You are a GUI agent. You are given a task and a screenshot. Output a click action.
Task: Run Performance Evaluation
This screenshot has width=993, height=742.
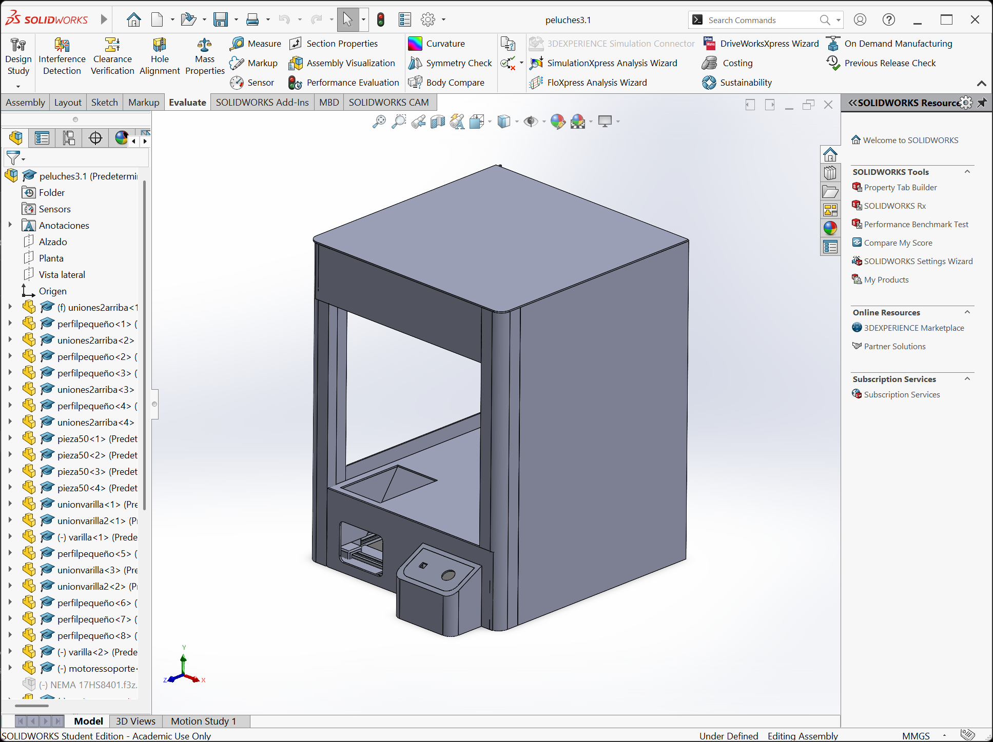tap(344, 83)
